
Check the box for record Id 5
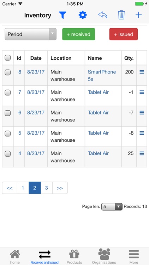8,134
